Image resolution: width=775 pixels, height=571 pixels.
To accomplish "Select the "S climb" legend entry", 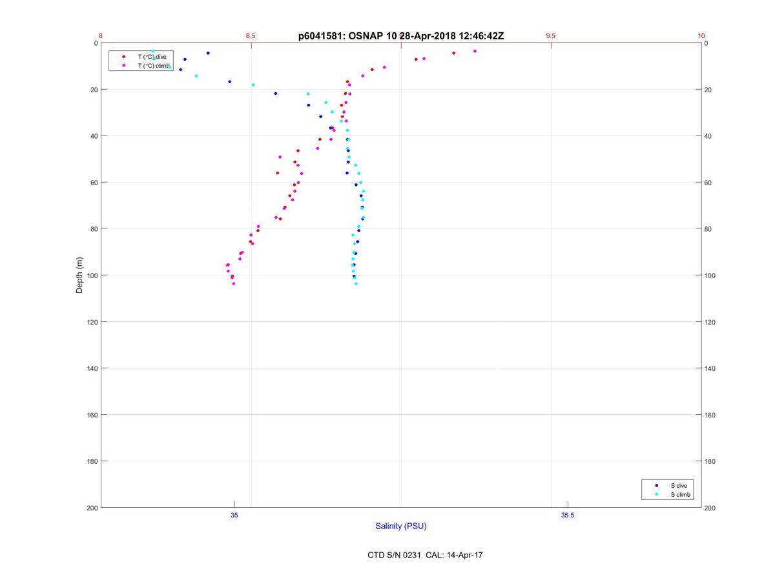I will (x=681, y=495).
